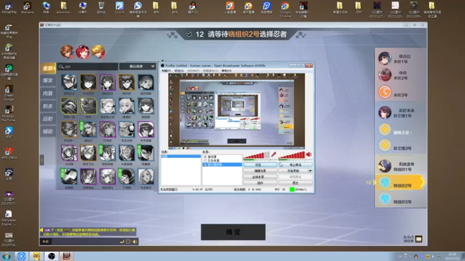Click the magnifier search icon in ninja list
This screenshot has width=465, height=261.
(x=62, y=67)
